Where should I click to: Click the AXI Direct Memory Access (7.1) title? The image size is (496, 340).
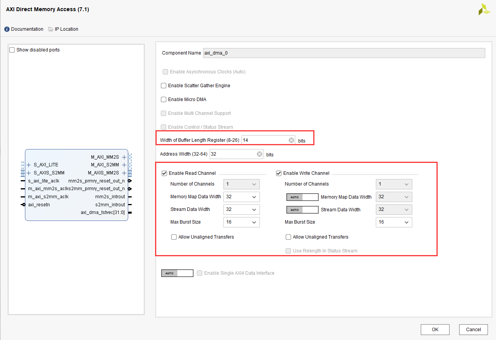48,9
